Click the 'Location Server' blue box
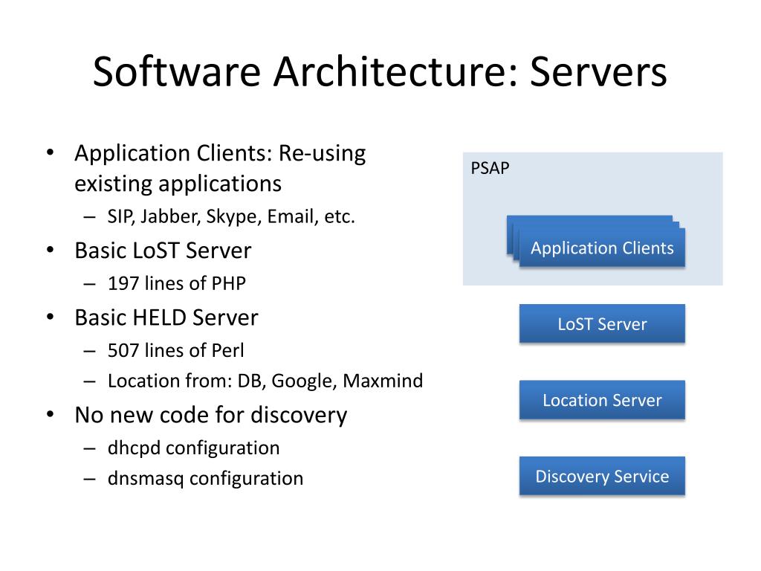Screen dimensions: 761x571 [602, 400]
